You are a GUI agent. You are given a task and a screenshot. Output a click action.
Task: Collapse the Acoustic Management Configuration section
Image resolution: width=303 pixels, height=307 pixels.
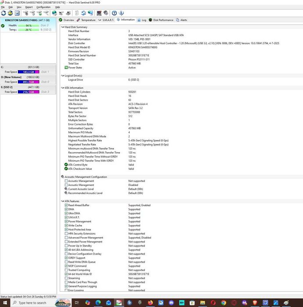63,177
